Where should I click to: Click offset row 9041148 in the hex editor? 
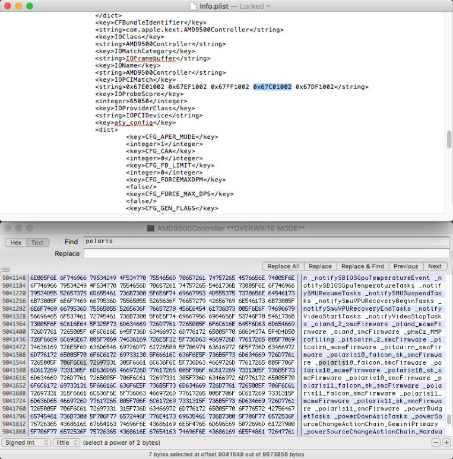click(x=14, y=278)
